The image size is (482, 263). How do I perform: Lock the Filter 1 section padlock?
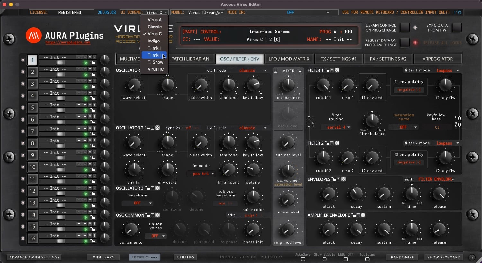coord(327,70)
